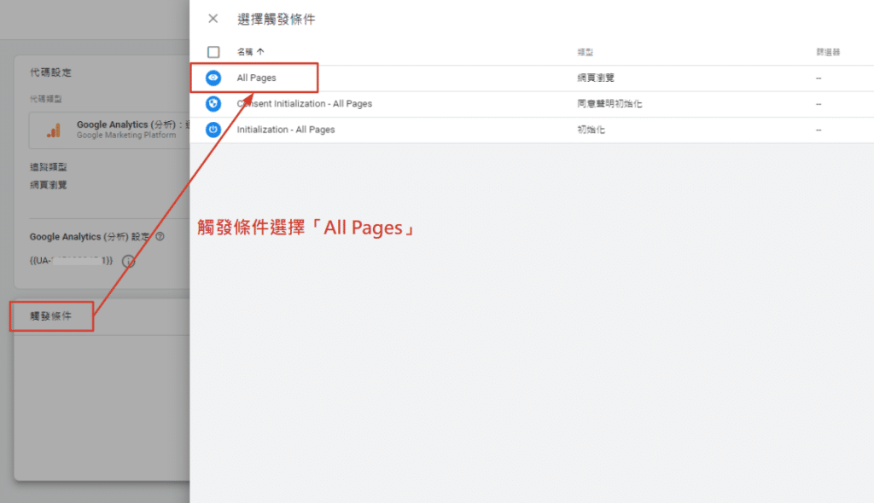Open help icon beside Google Analytics 設定
The image size is (874, 503).
point(160,237)
